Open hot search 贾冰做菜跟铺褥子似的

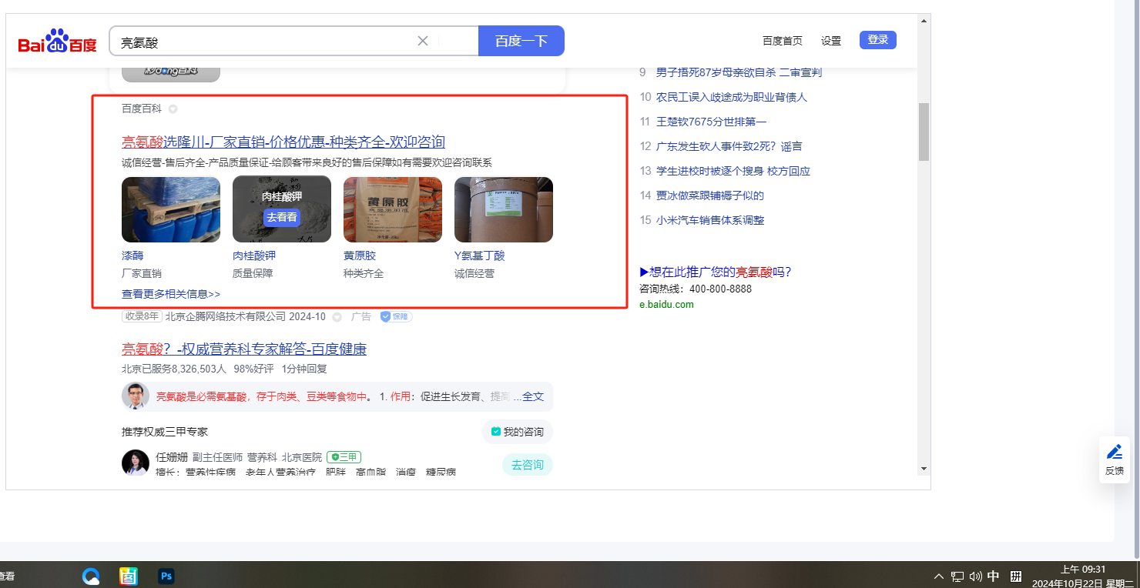710,195
